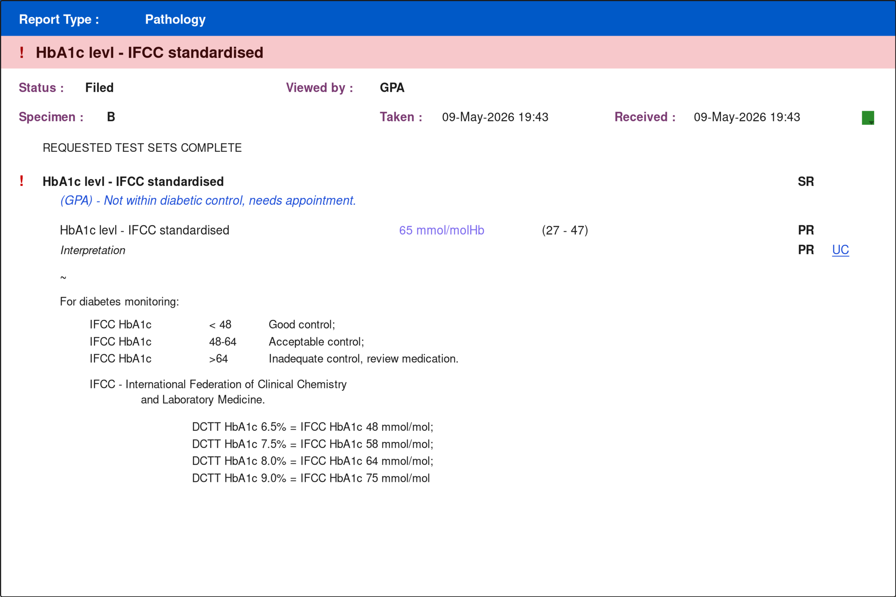Click the GPA diabetic control comment
The image size is (896, 597).
(x=208, y=200)
